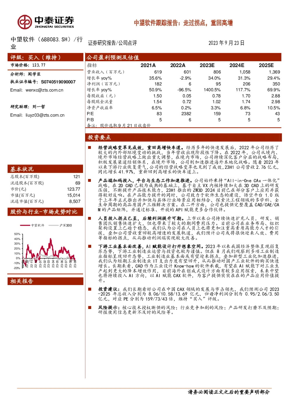
Task: Select 2023E net profit growth 1400.5%
Action: [x=212, y=90]
